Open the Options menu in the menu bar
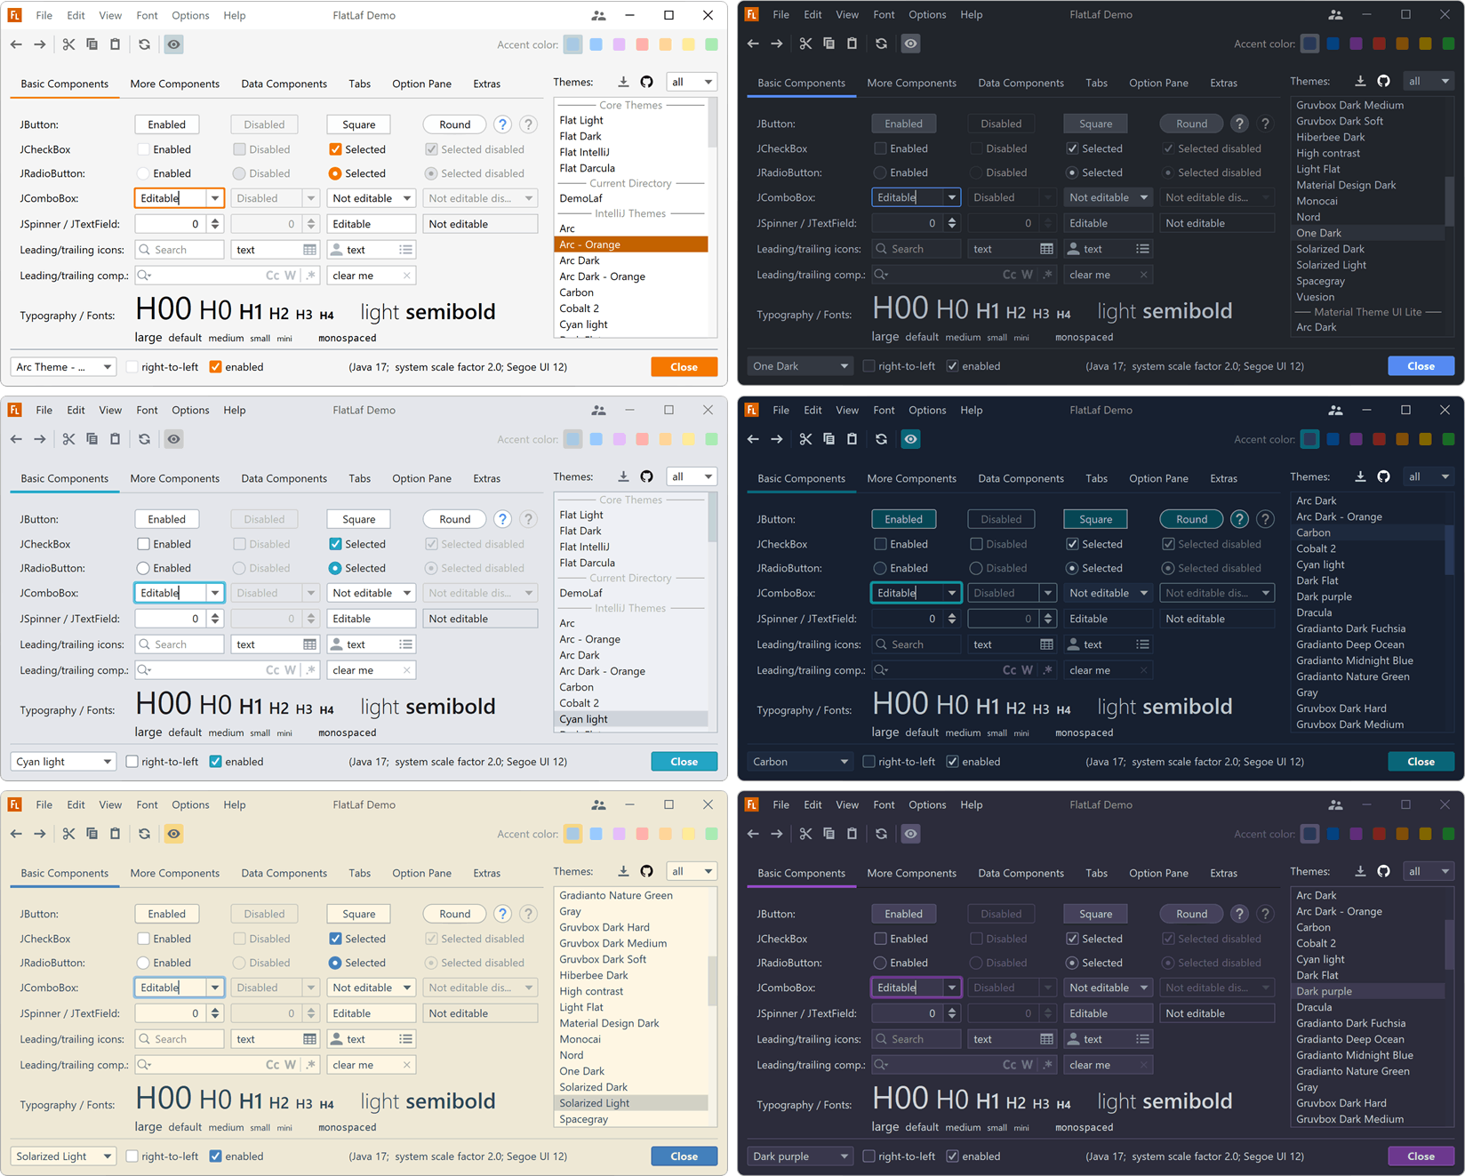 click(x=189, y=15)
